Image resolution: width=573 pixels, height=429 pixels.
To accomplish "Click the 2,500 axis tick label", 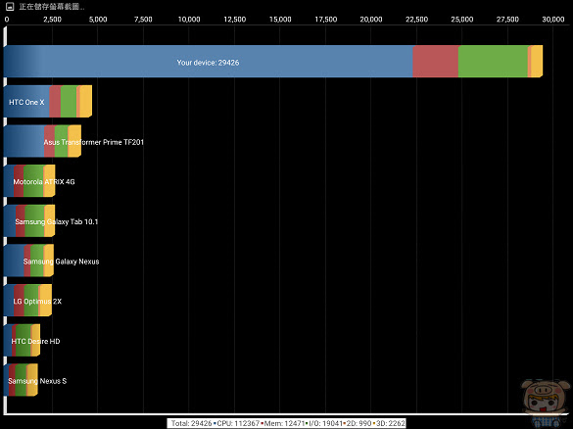I will click(x=52, y=20).
